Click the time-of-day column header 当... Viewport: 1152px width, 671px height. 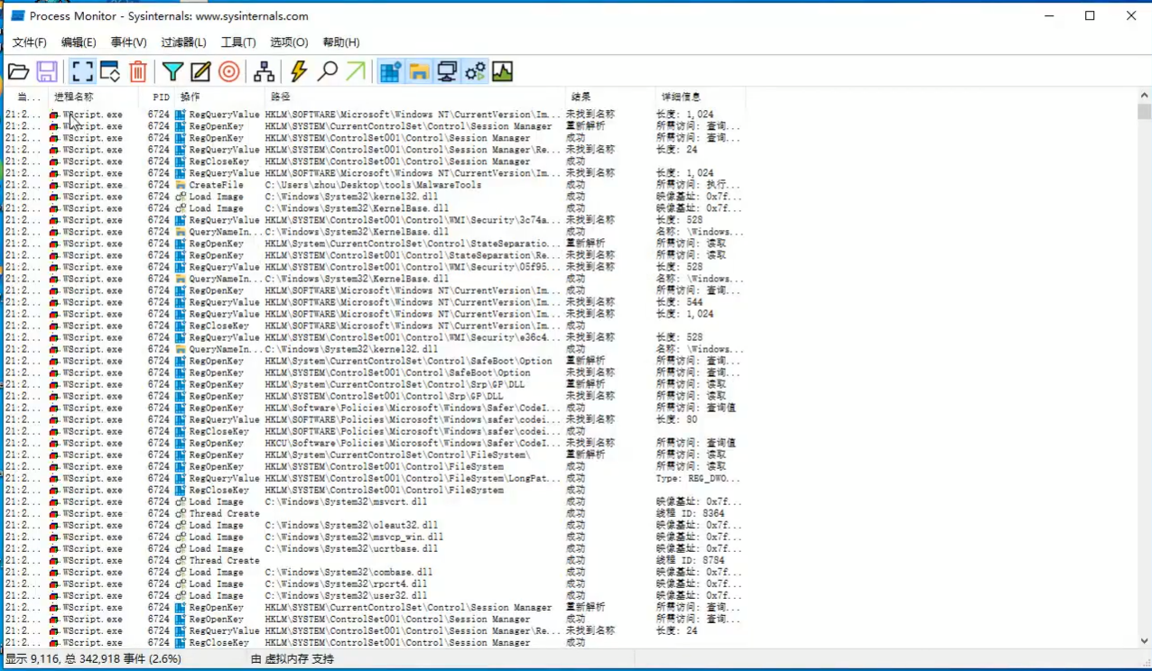[25, 97]
